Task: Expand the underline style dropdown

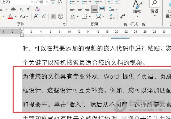Action: coord(6,9)
